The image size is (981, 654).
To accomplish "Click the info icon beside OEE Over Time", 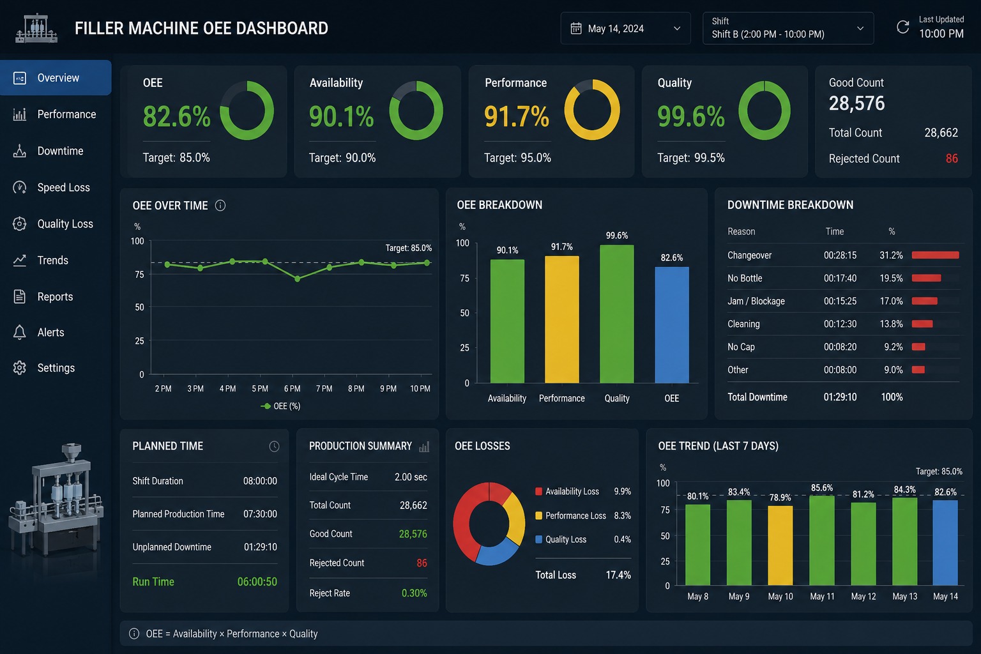I will click(x=220, y=206).
